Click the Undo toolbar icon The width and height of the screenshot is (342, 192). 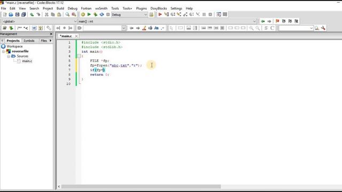tap(32, 14)
